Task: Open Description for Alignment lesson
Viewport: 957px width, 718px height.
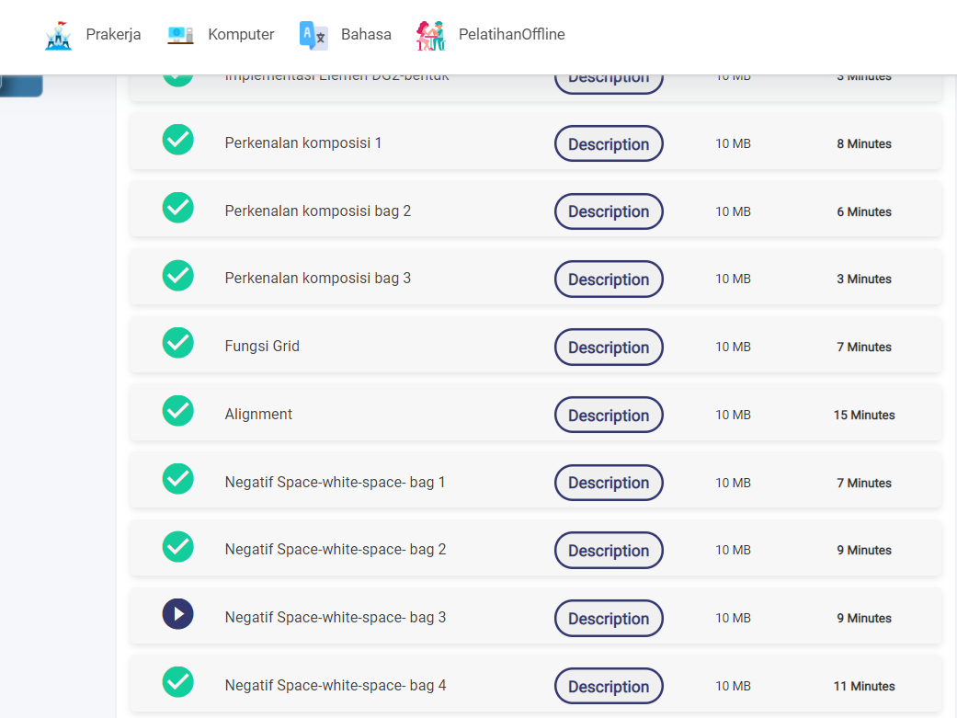Action: [609, 416]
